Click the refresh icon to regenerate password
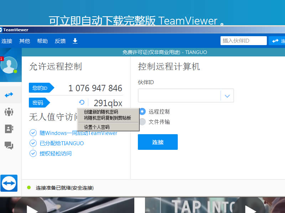This screenshot has height=213, width=285. (82, 102)
